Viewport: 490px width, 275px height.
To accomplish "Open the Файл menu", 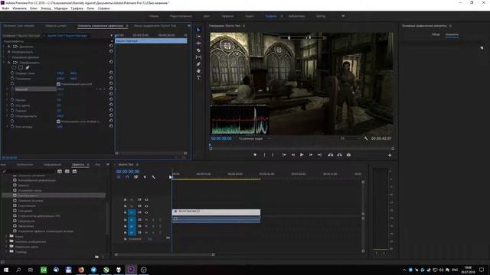I will pyautogui.click(x=5, y=8).
